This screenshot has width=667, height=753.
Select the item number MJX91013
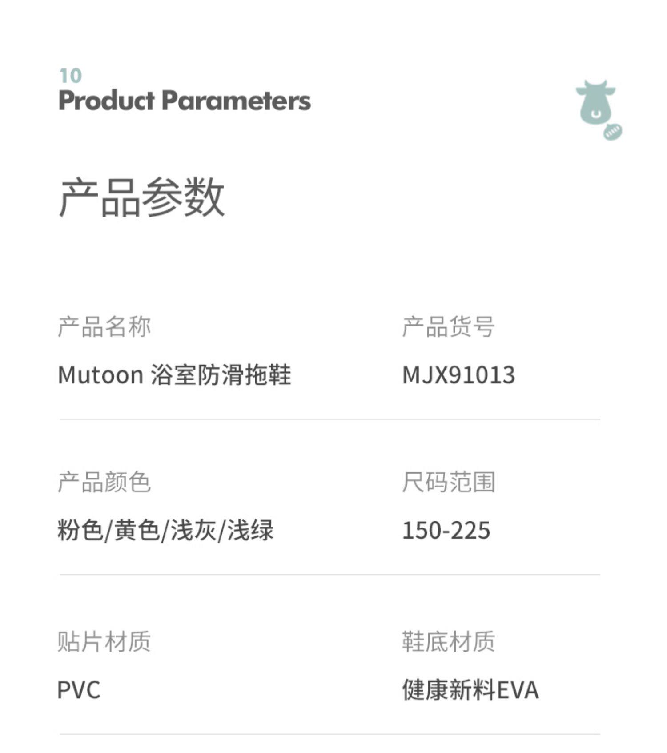click(x=458, y=375)
